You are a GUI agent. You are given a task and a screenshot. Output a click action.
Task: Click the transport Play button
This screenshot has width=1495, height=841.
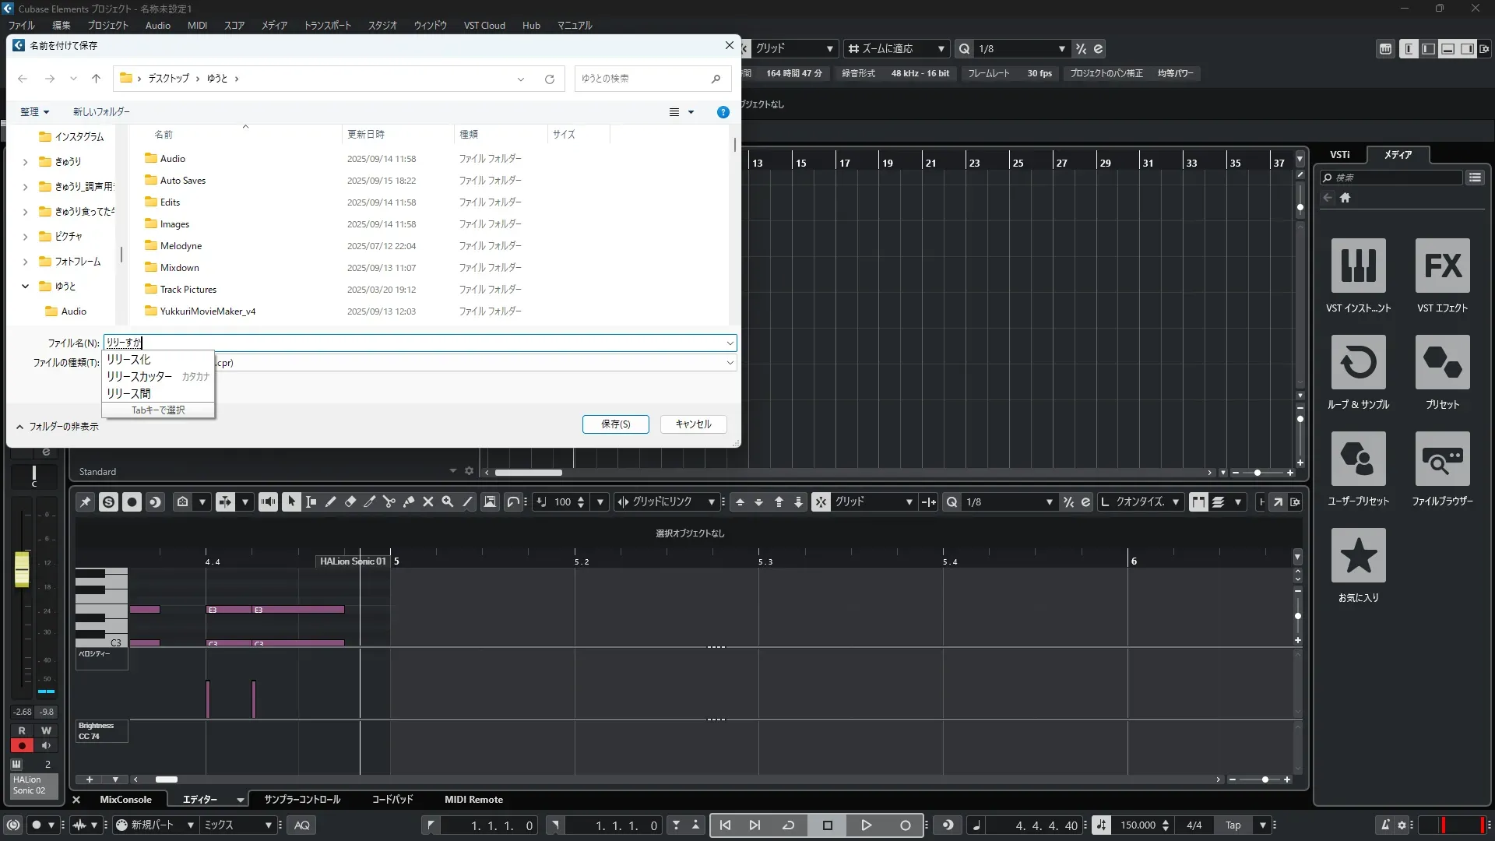pos(866,825)
